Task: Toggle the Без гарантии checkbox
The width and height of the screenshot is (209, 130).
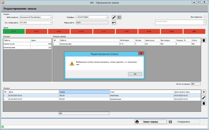Action: click(205, 17)
